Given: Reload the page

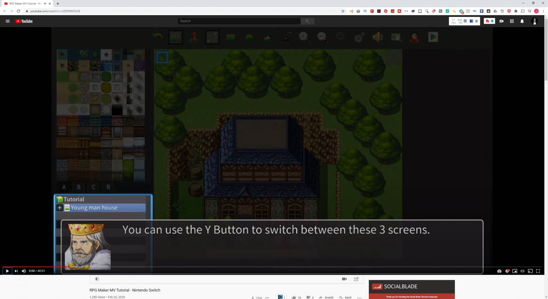Looking at the screenshot, I should [18, 11].
